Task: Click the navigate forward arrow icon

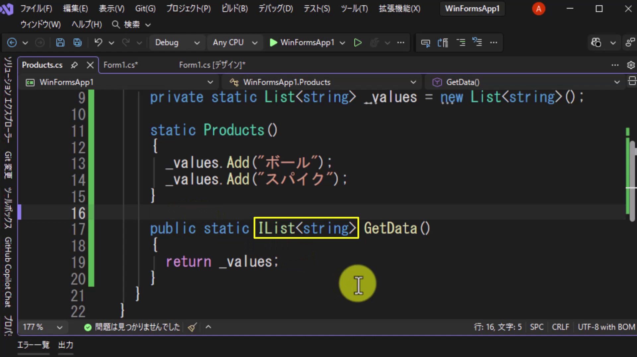Action: [40, 42]
